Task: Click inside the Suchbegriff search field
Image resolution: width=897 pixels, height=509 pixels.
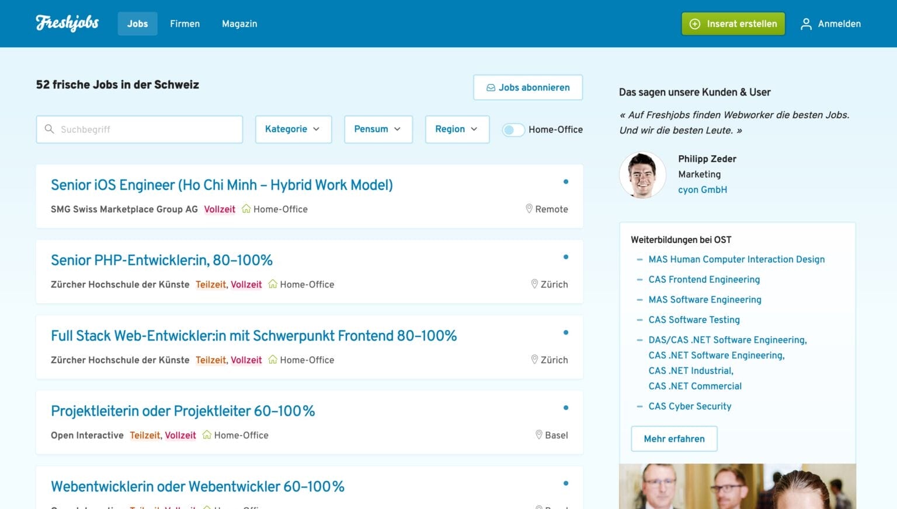Action: [x=140, y=129]
